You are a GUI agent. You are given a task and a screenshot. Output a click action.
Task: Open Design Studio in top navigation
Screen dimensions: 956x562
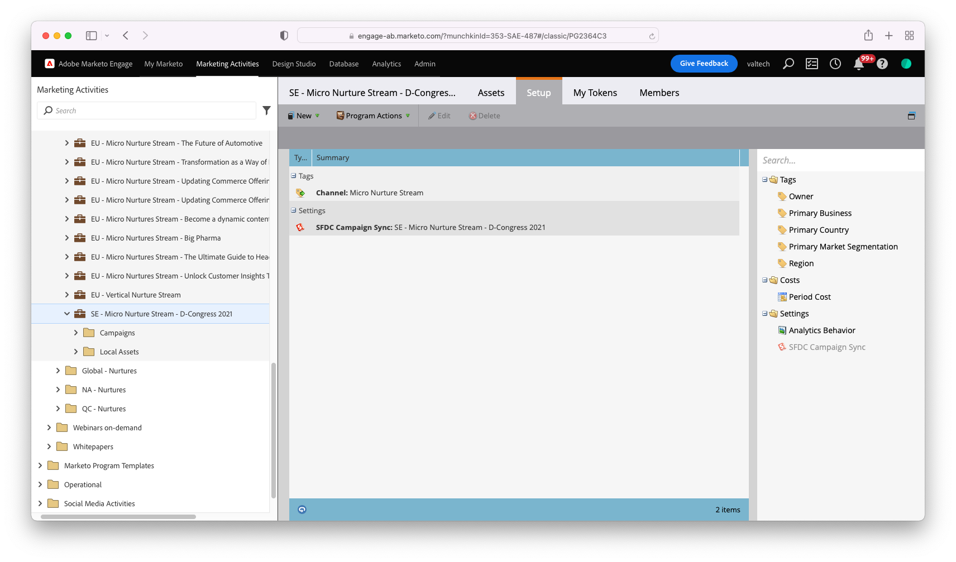point(294,64)
